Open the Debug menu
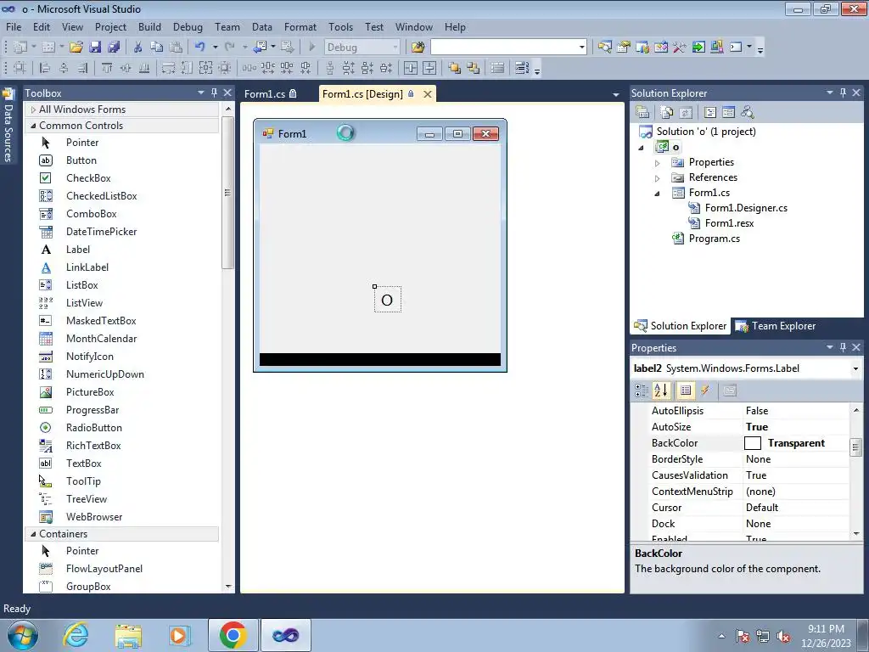This screenshot has width=869, height=652. click(x=188, y=26)
